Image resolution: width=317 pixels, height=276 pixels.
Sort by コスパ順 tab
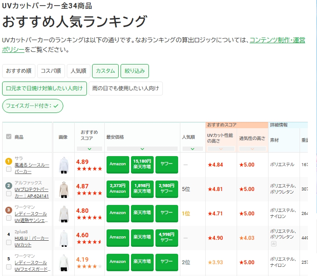click(x=51, y=71)
